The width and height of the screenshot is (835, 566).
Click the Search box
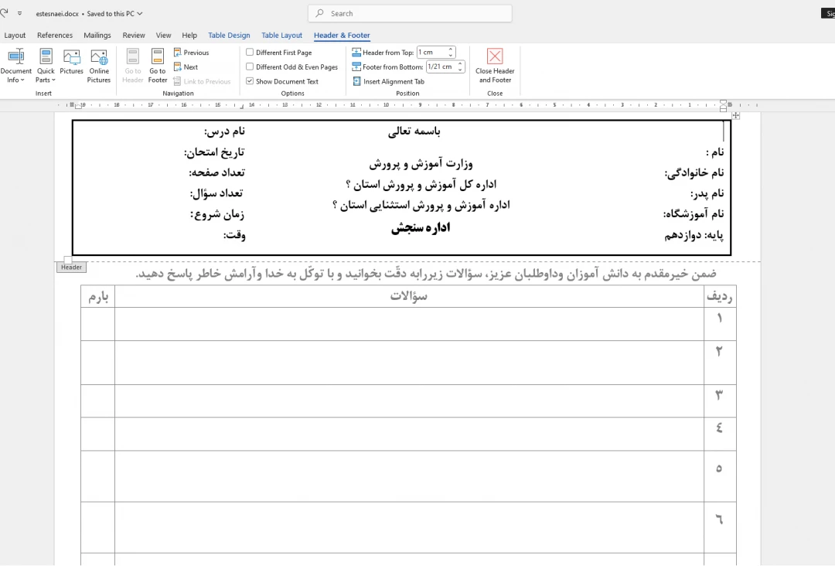coord(410,13)
